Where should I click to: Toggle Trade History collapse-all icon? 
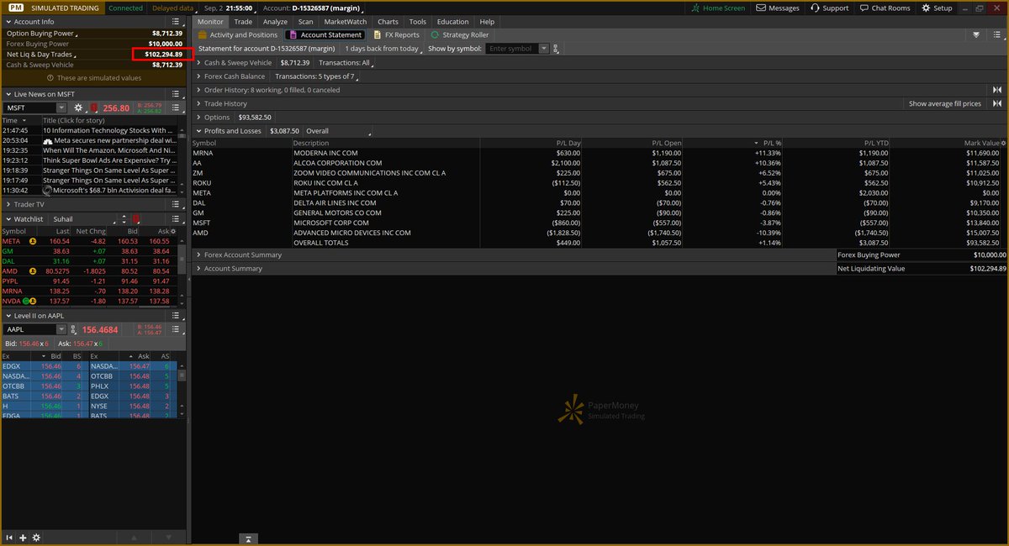(996, 103)
